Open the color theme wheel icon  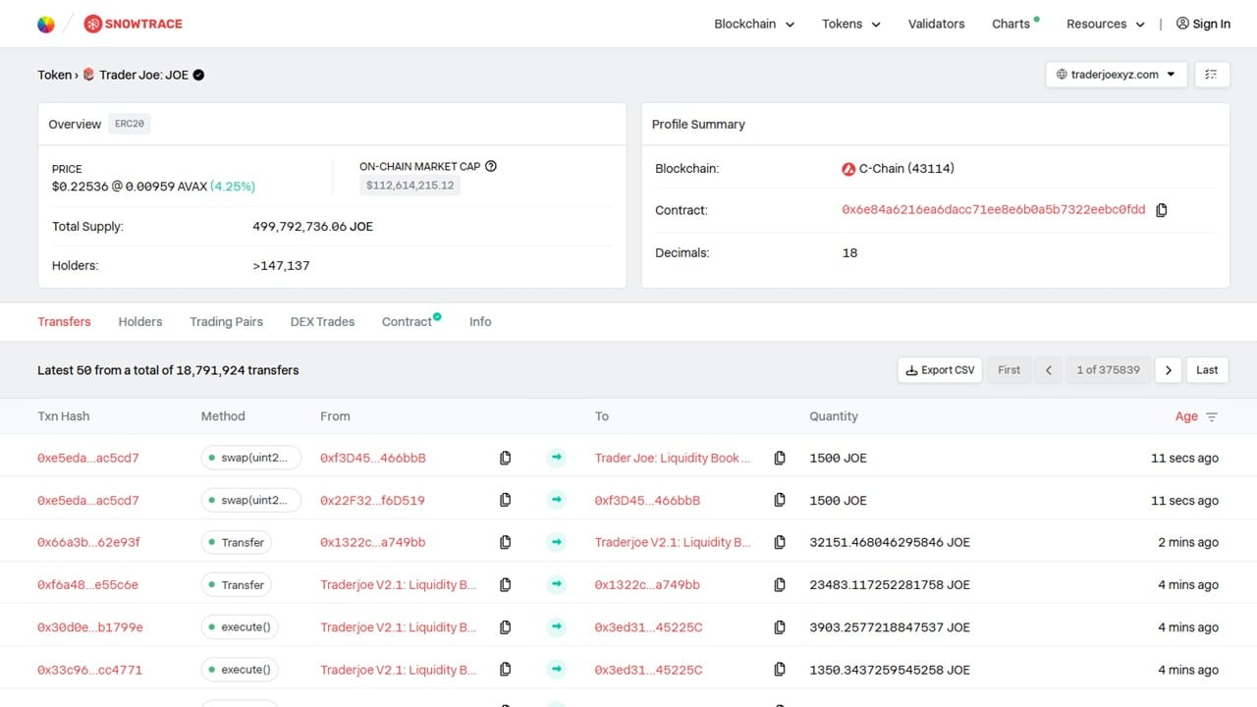tap(46, 25)
